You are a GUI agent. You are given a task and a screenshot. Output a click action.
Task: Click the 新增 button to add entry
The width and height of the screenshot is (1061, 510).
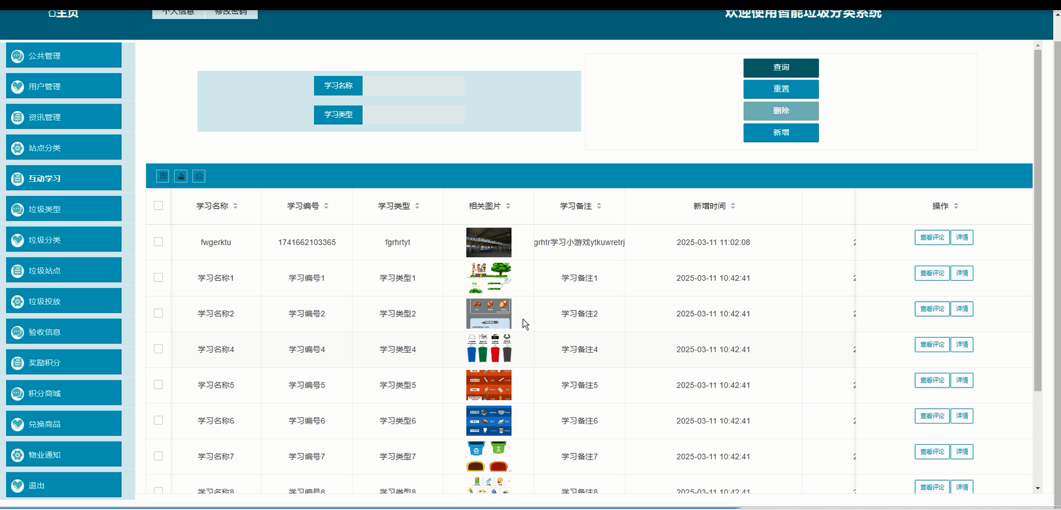(x=781, y=133)
